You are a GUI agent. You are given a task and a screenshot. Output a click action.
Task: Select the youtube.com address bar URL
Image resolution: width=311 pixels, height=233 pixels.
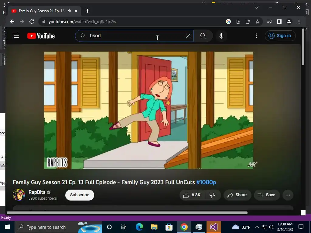82,22
